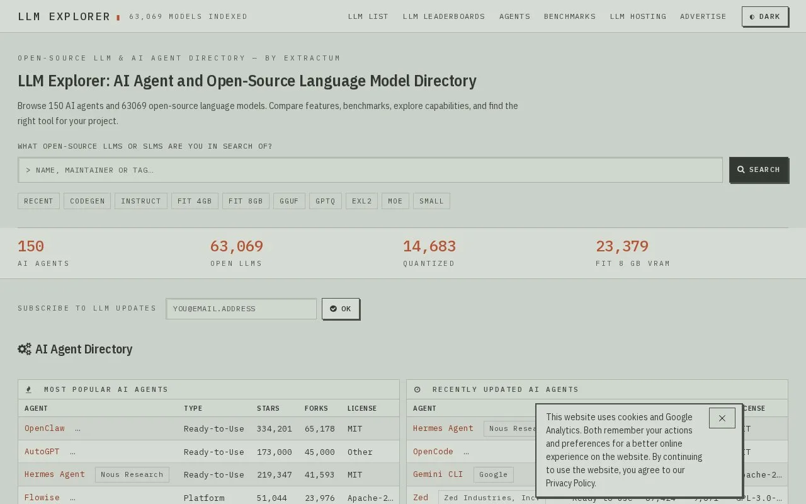Select the INSTRUCT filter tag
The height and width of the screenshot is (504, 806).
(x=141, y=201)
